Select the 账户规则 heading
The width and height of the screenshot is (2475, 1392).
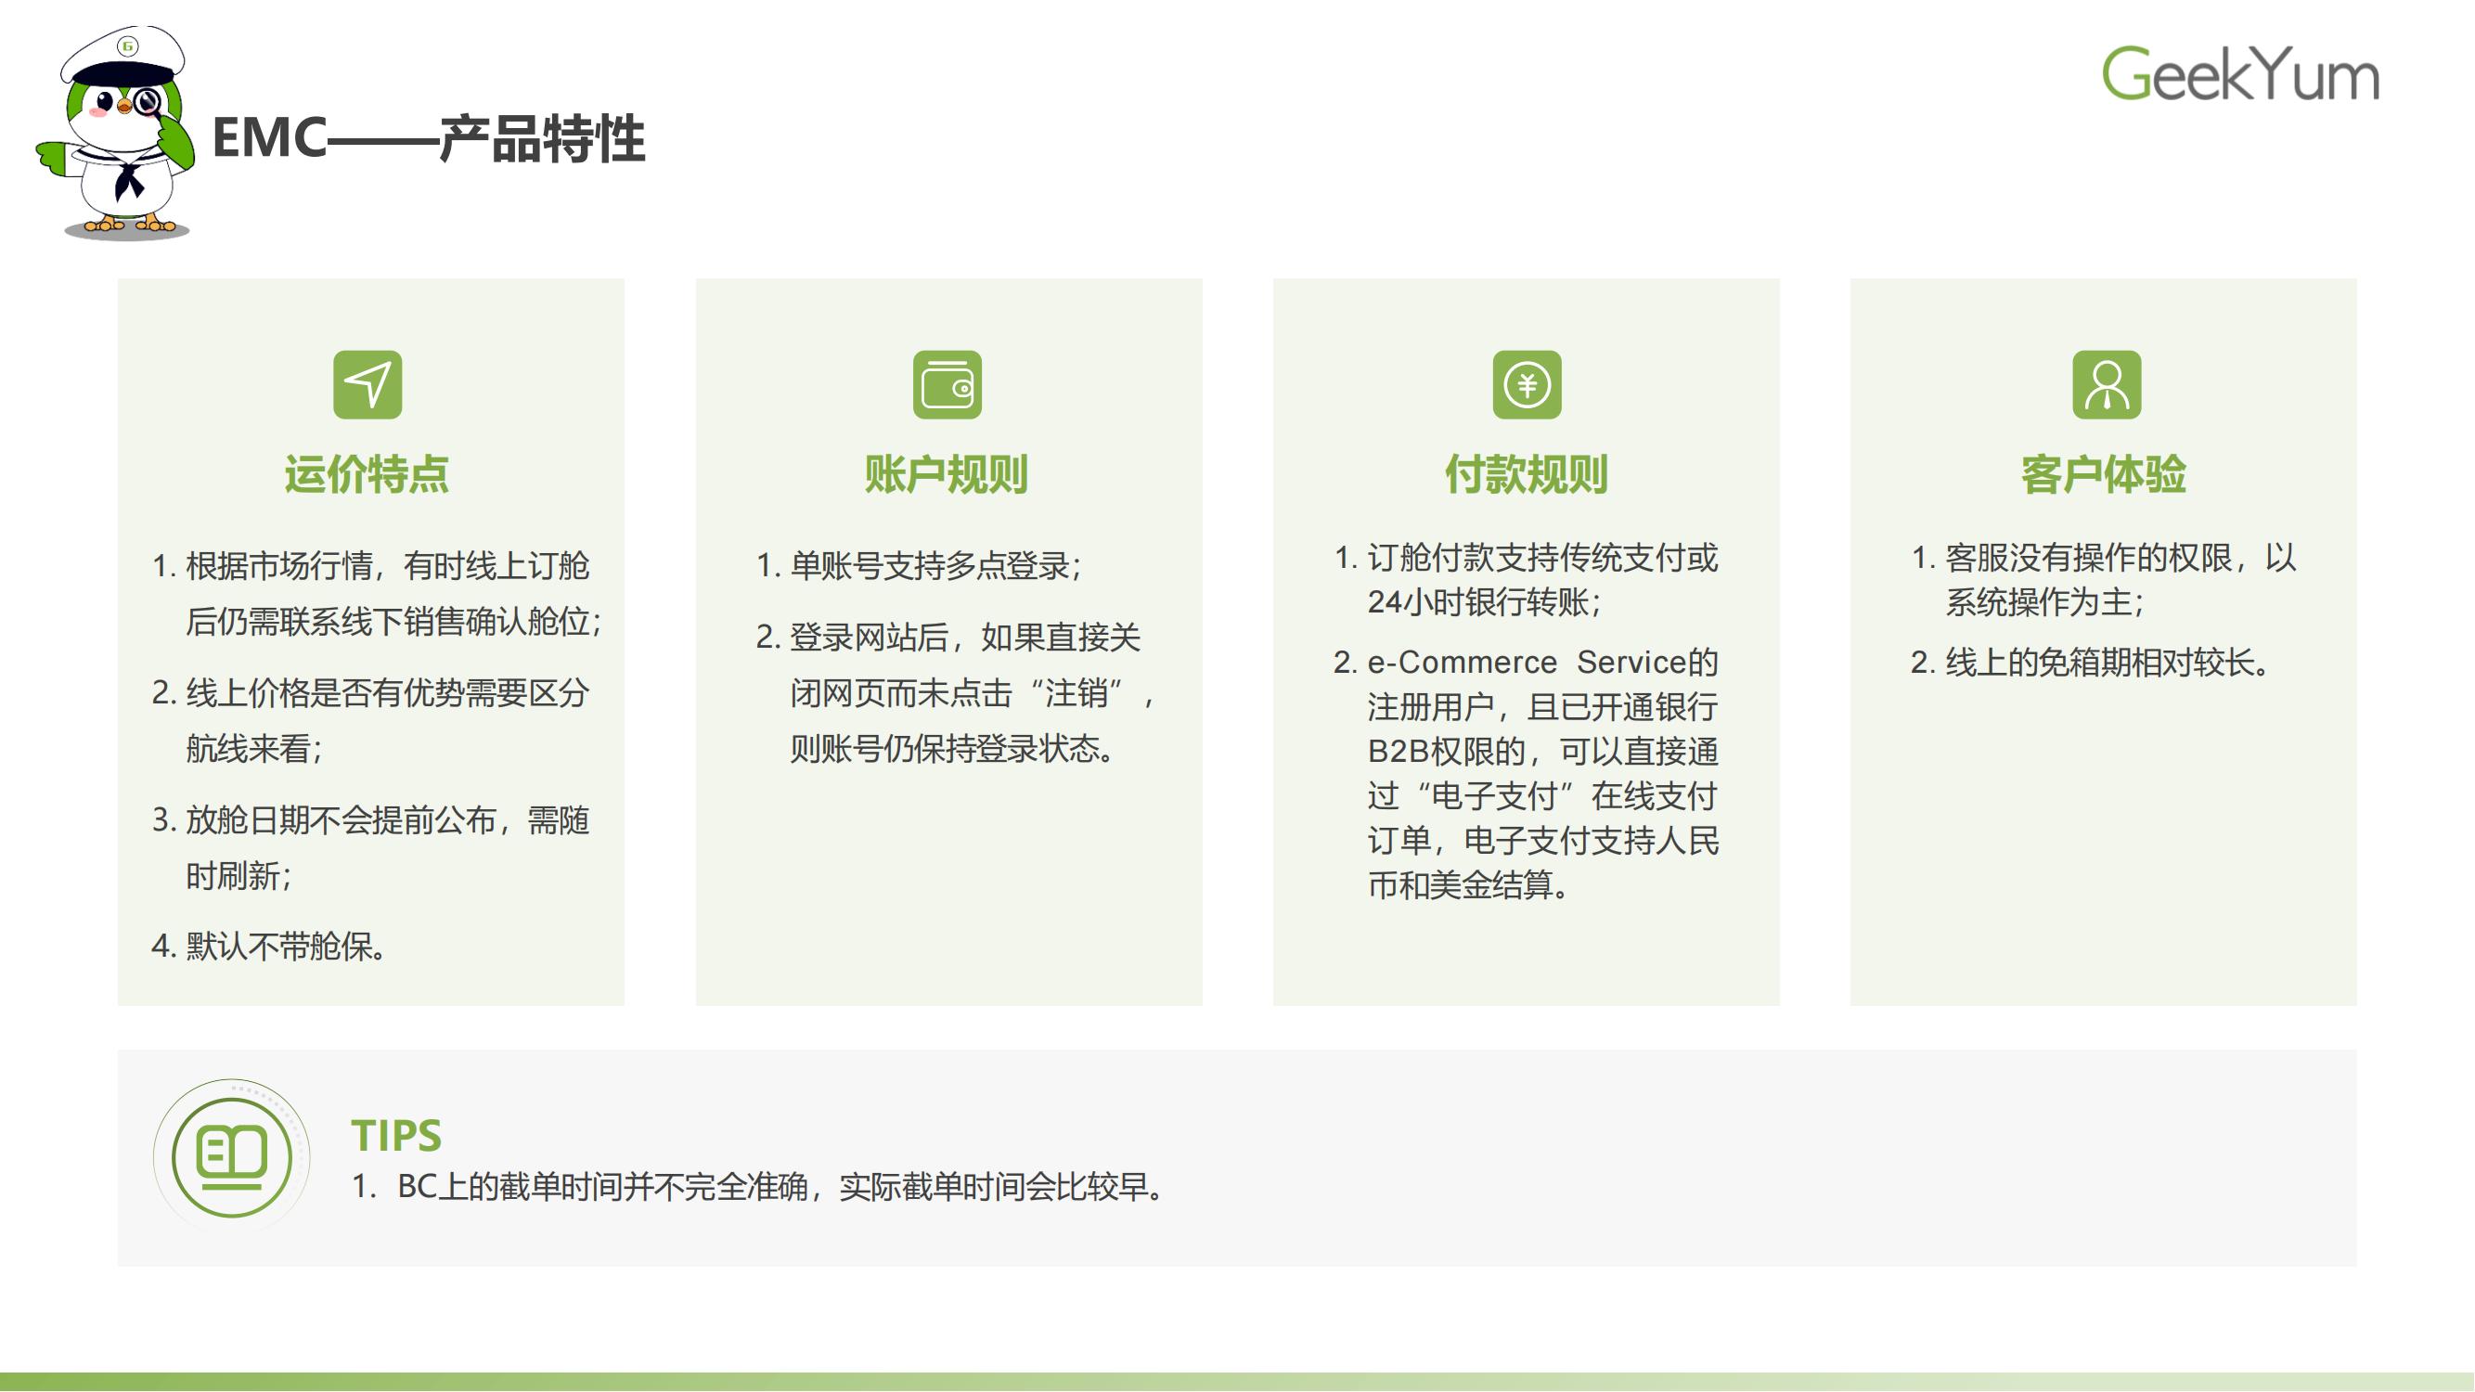point(947,474)
